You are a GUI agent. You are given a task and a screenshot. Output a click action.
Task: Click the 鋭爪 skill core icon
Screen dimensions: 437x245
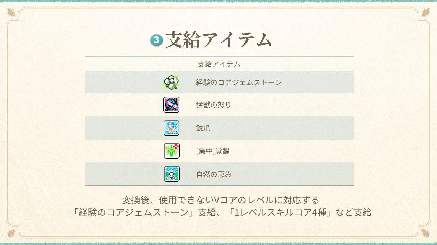tap(171, 128)
